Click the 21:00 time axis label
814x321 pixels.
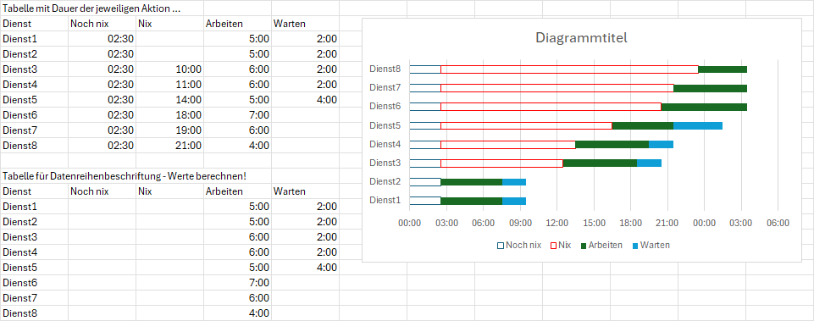667,224
